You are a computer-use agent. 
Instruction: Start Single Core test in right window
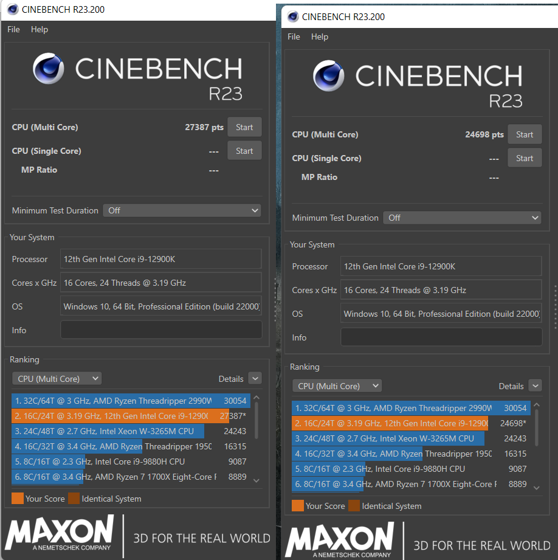[x=525, y=158]
